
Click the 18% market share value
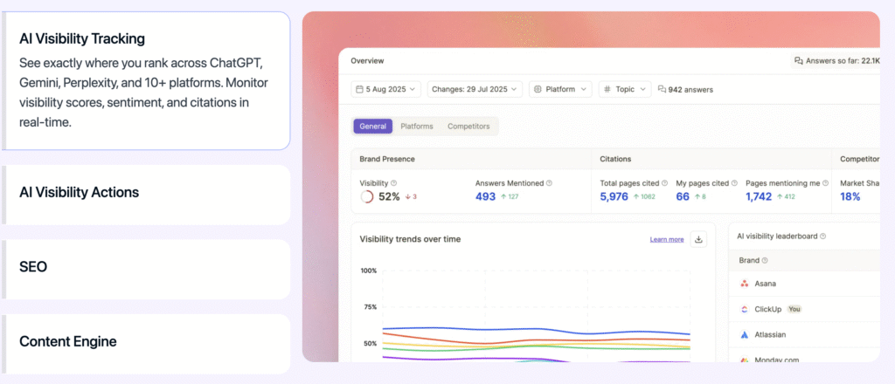click(850, 197)
